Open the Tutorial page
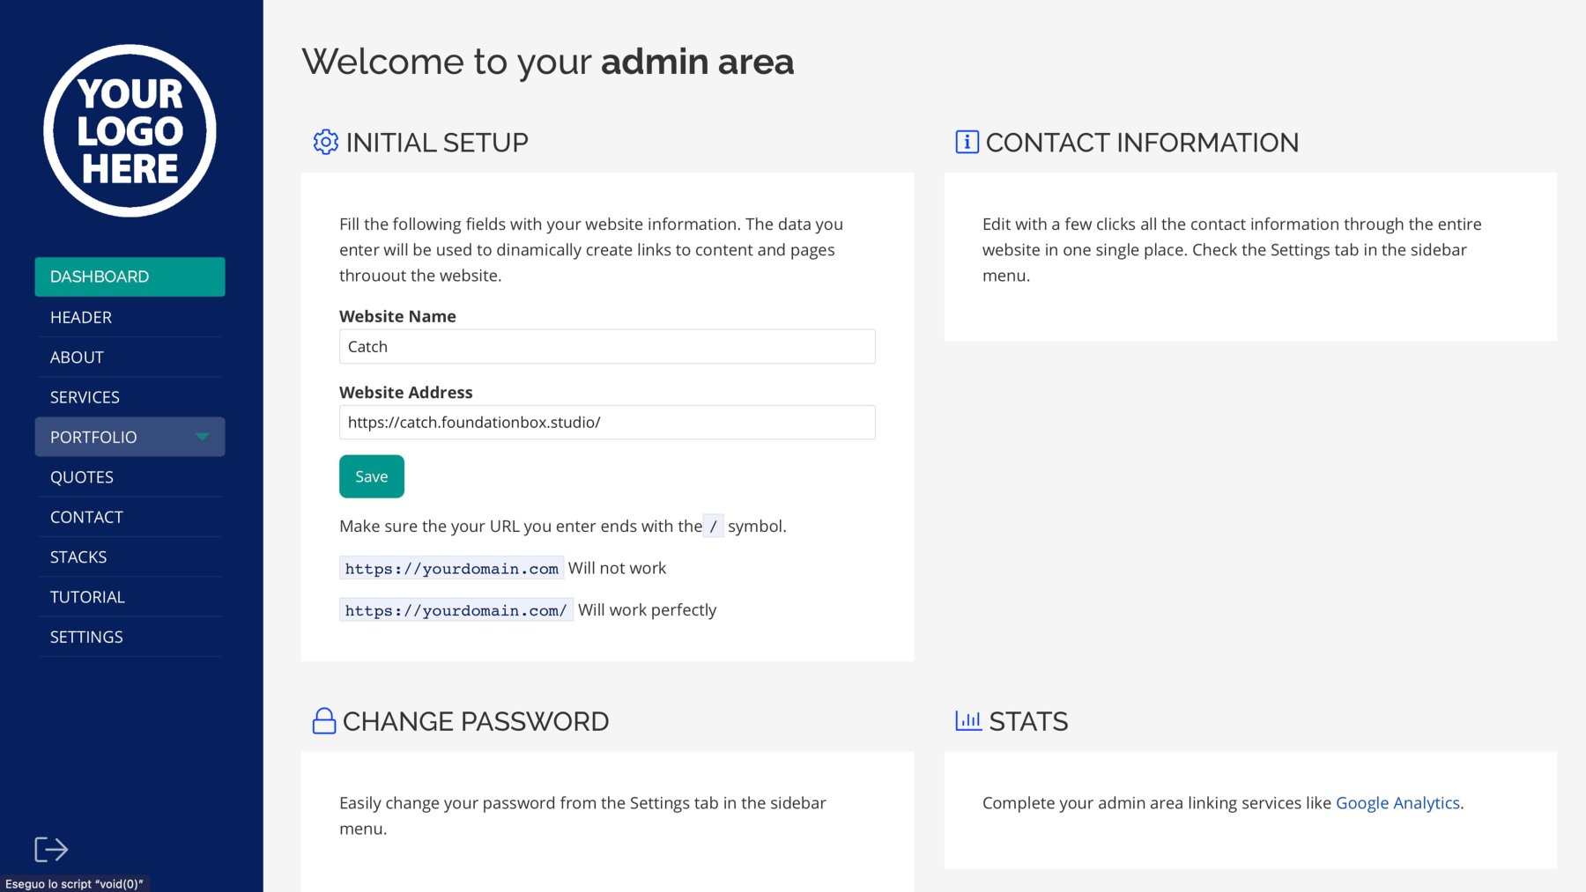Viewport: 1586px width, 892px height. click(87, 597)
